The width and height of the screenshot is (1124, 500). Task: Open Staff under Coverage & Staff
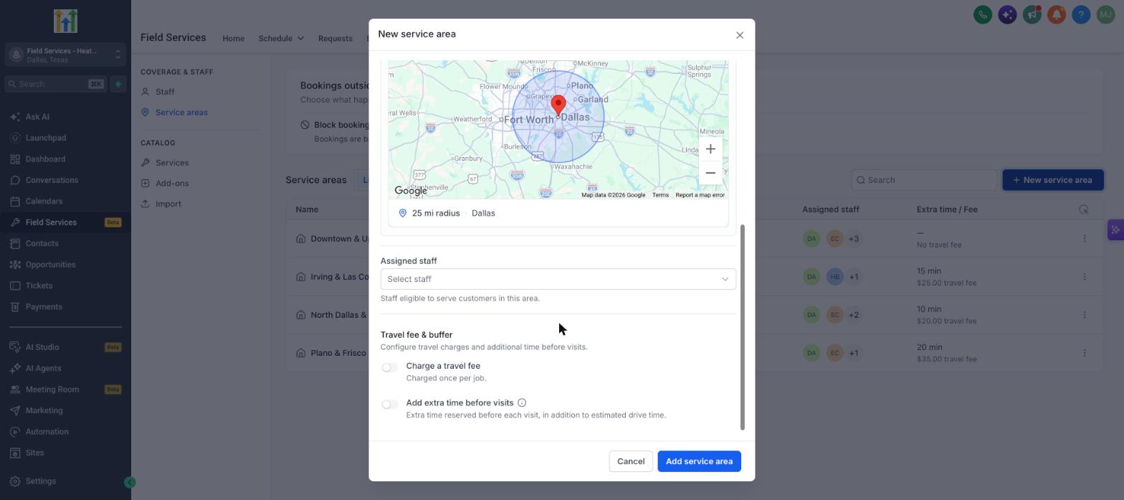tap(165, 92)
